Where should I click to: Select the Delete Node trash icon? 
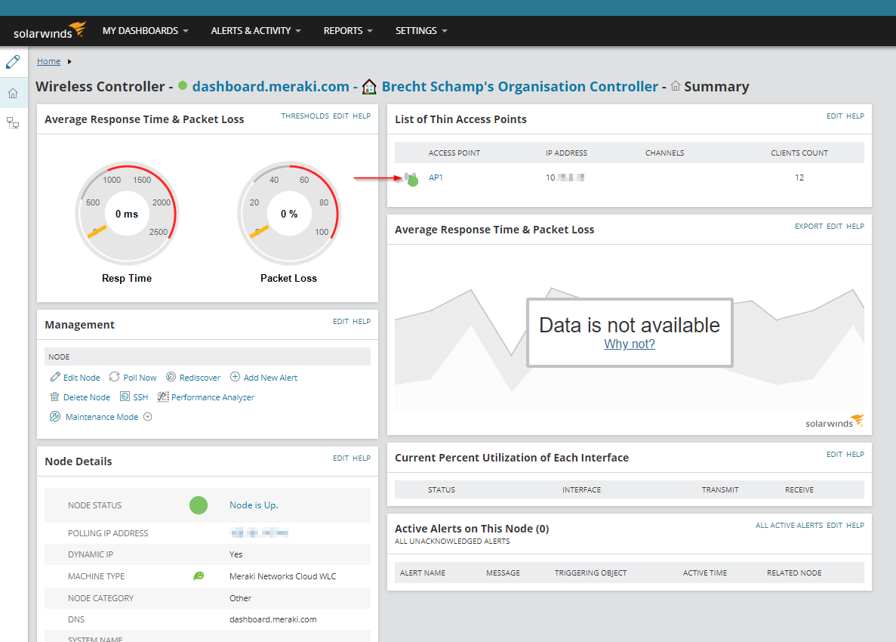[x=54, y=397]
